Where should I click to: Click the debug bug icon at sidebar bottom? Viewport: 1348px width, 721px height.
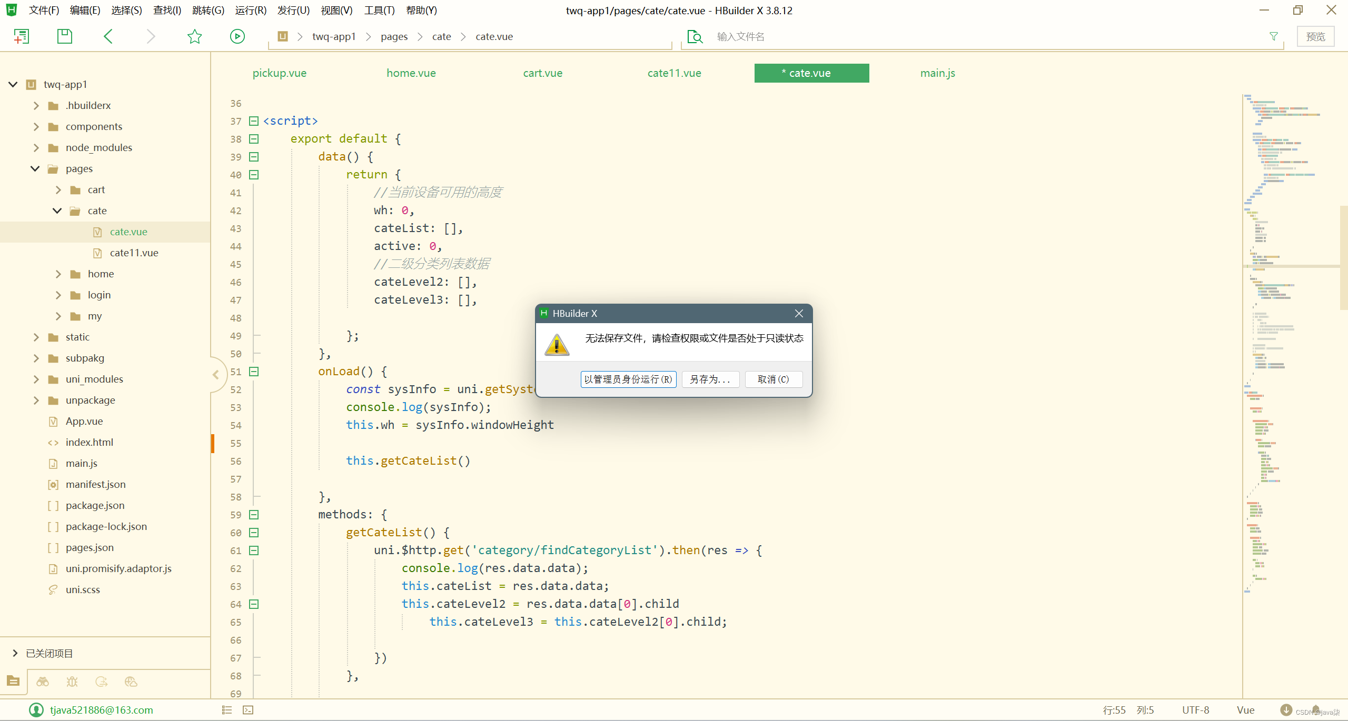pos(72,682)
